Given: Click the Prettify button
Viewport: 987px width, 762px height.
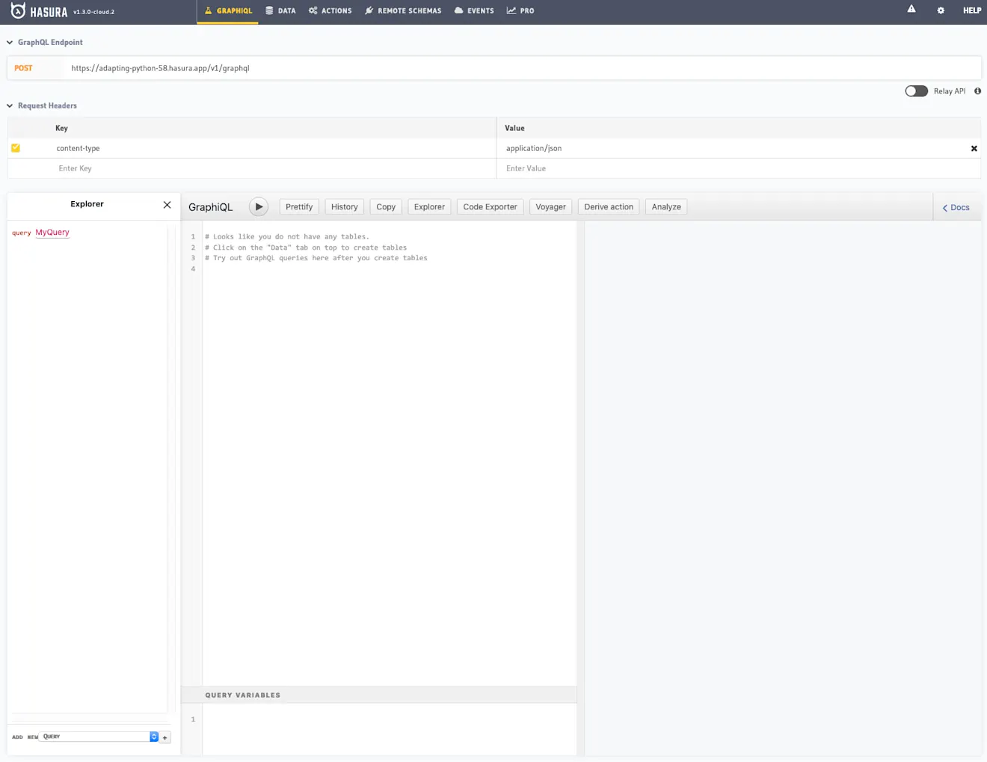Looking at the screenshot, I should (x=299, y=207).
